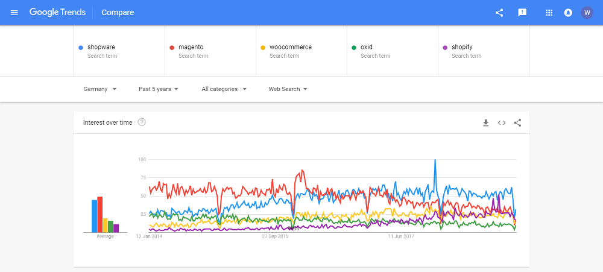The height and width of the screenshot is (272, 603).
Task: Open the Web Search type dropdown
Action: coord(288,89)
